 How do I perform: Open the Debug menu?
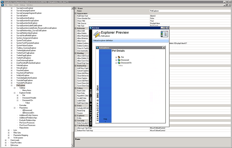22,5
